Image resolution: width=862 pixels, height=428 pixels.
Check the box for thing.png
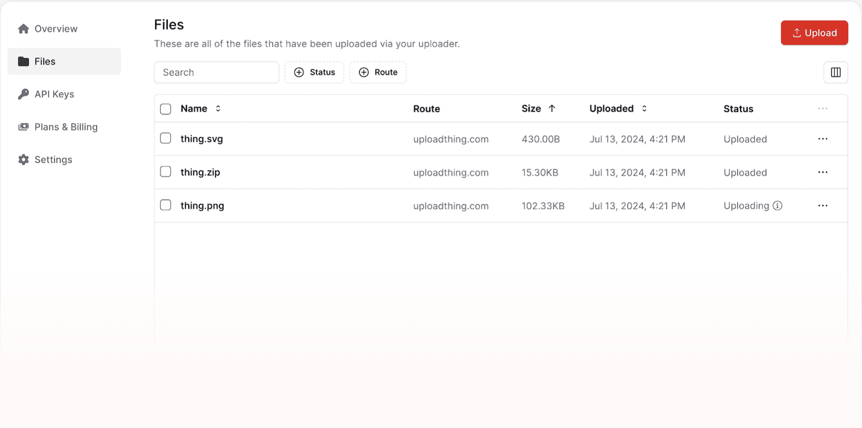coord(166,205)
